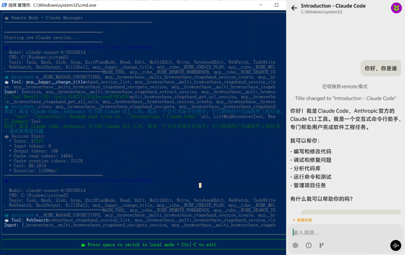The image size is (405, 255).
Task: Click the Cache read tokens: 34641 line
Action: click(41, 156)
